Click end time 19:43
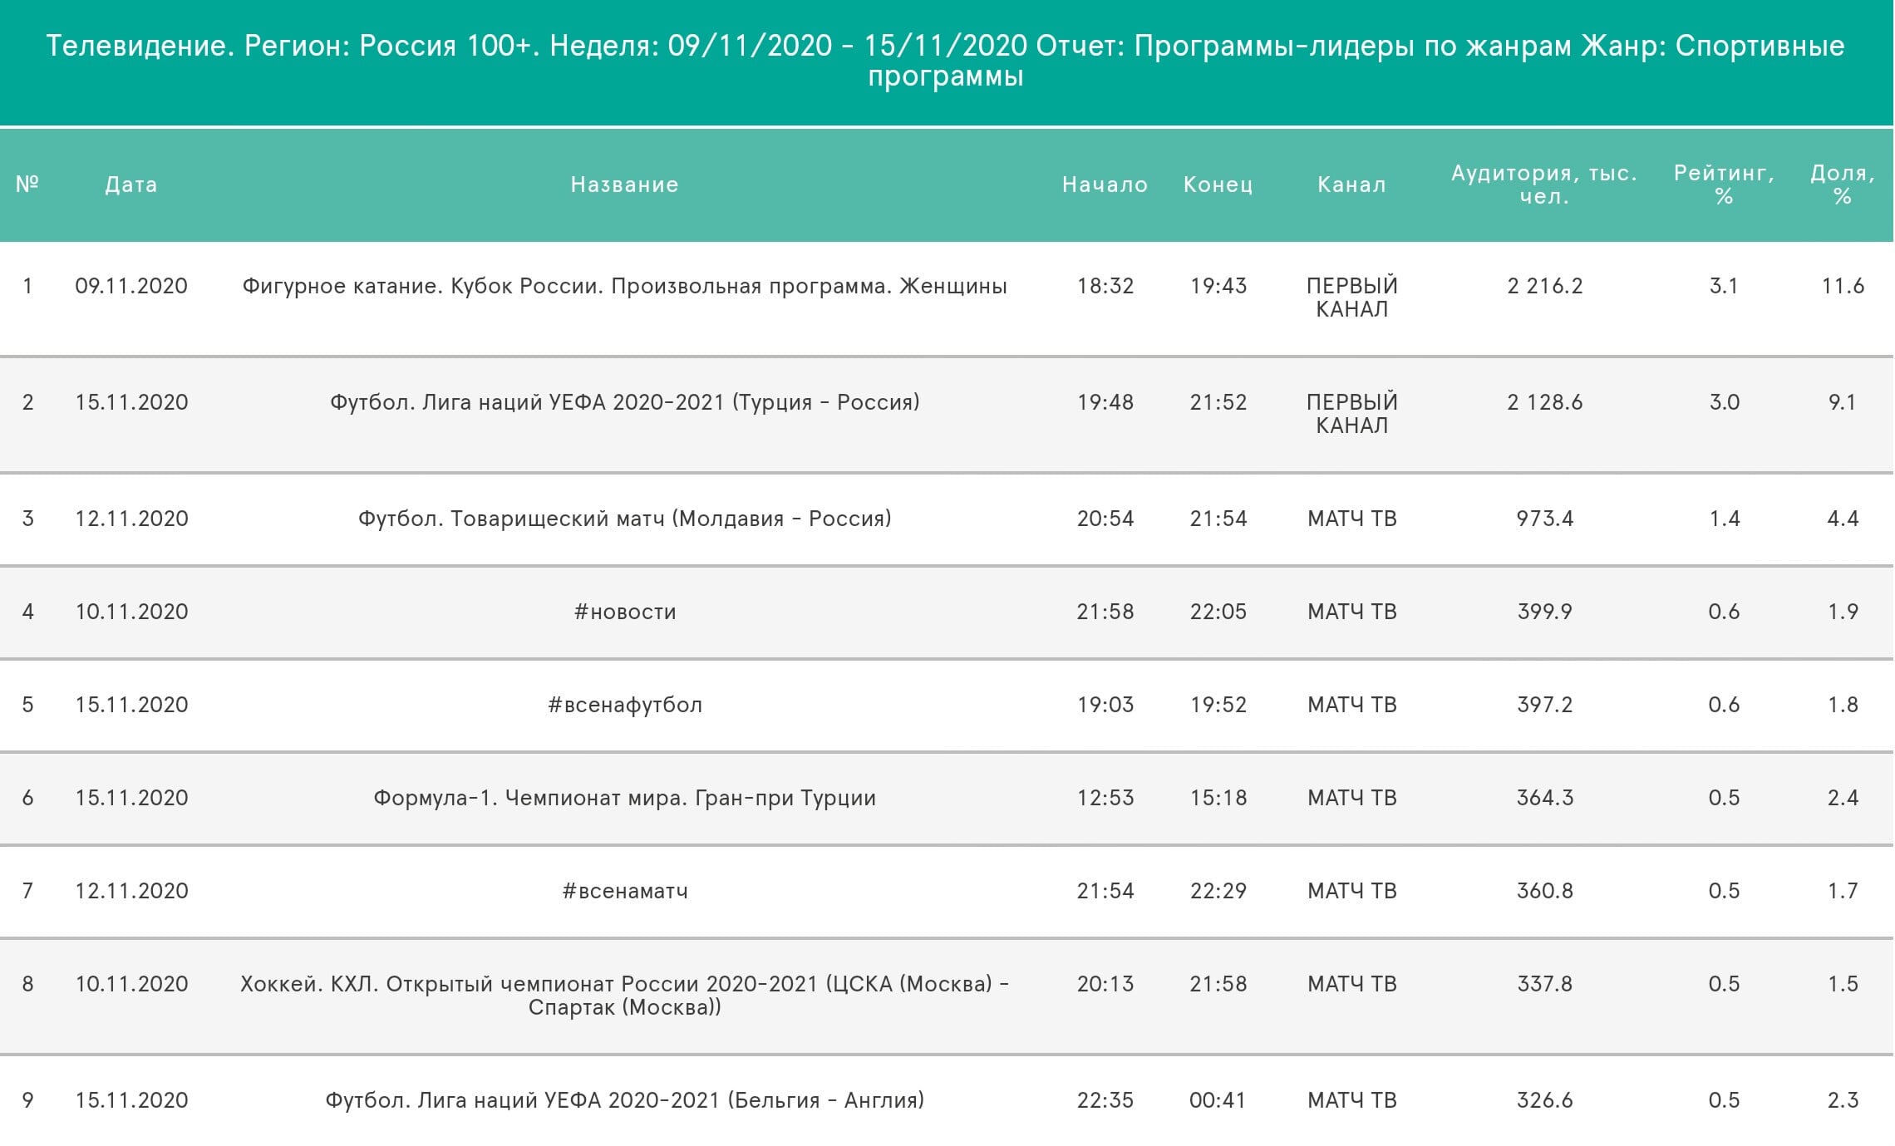Viewport: 1895px width, 1146px height. coord(1218,286)
